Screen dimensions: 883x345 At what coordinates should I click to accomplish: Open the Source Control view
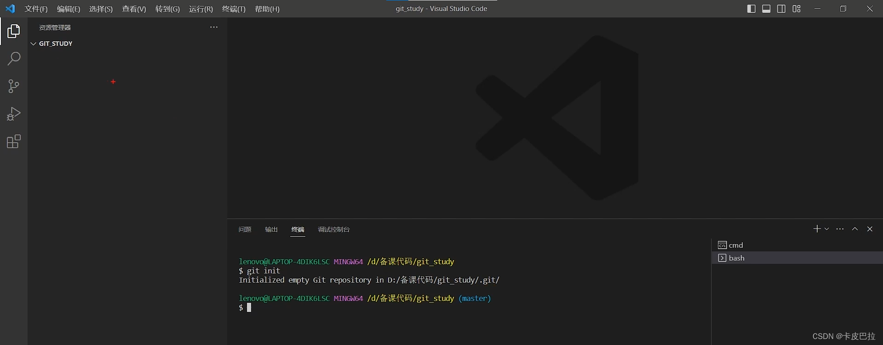point(14,86)
